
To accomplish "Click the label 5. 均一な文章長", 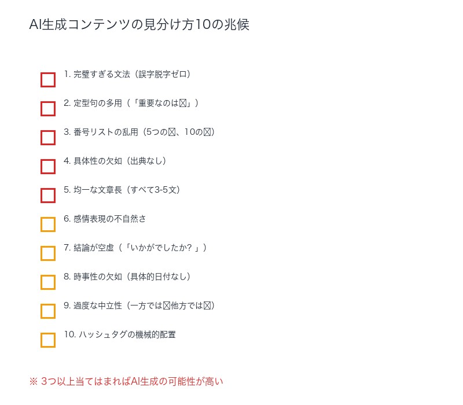I will coord(122,190).
